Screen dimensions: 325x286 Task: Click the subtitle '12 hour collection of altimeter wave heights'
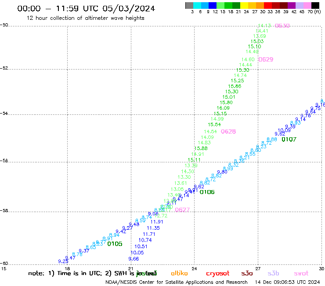85,18
